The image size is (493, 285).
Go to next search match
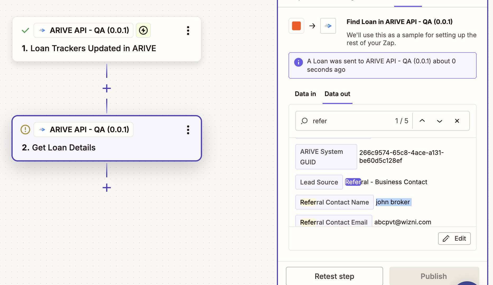pyautogui.click(x=440, y=121)
